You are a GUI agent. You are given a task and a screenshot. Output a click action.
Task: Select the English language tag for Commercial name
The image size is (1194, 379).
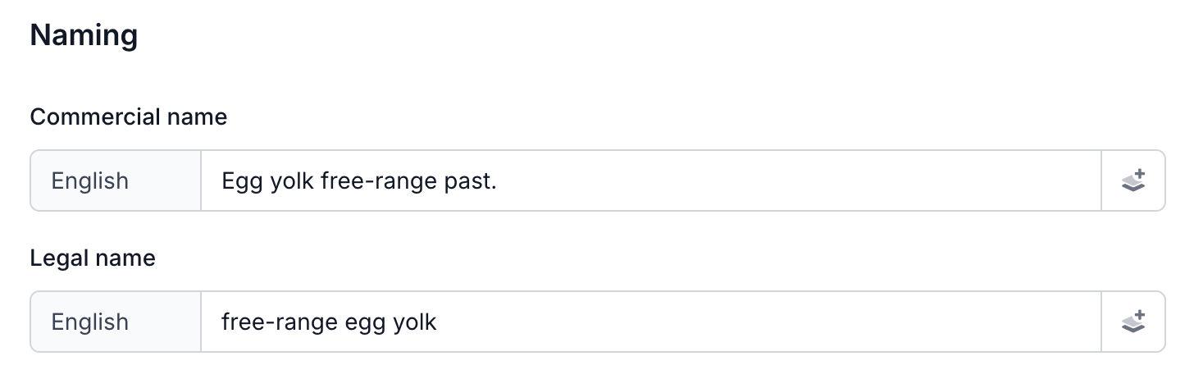(x=90, y=180)
